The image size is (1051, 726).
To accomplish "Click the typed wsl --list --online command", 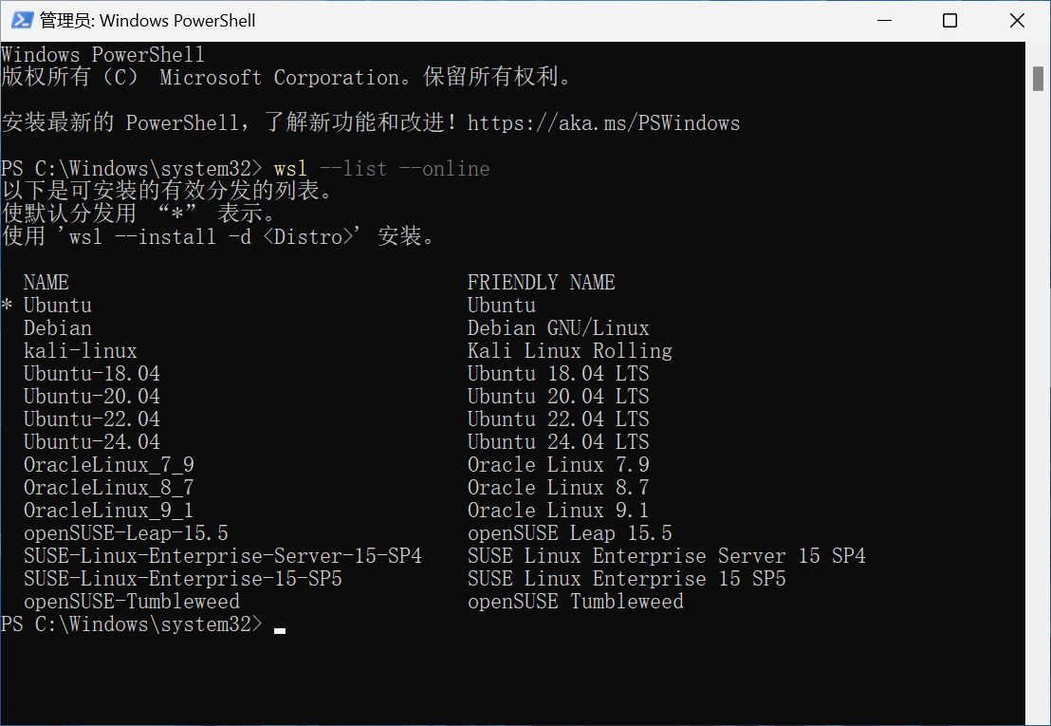I will (381, 169).
